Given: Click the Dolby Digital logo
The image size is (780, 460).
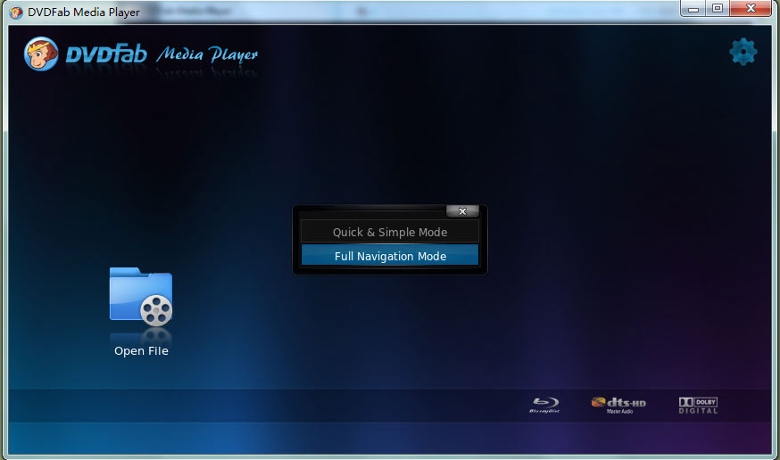Looking at the screenshot, I should pyautogui.click(x=698, y=405).
